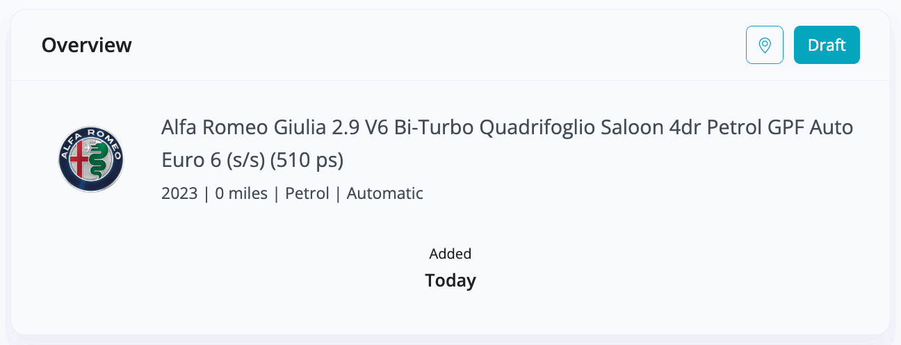
Task: Click the location pin icon button
Action: [765, 45]
